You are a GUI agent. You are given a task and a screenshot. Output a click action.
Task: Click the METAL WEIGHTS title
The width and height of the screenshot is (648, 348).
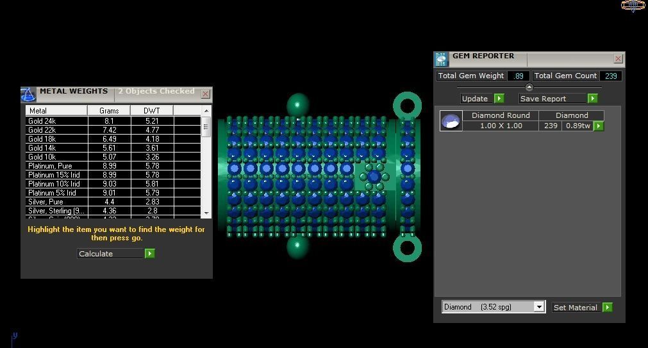74,91
